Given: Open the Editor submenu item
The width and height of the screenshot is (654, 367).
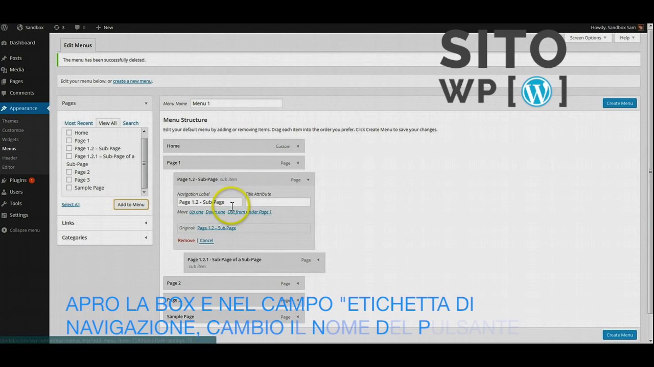Looking at the screenshot, I should (x=8, y=167).
